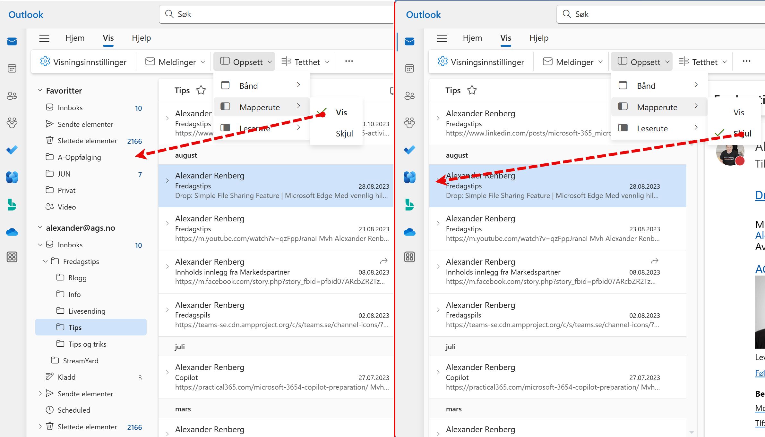This screenshot has height=437, width=765.
Task: Toggle hamburger navigation menu in left window
Action: [x=44, y=38]
